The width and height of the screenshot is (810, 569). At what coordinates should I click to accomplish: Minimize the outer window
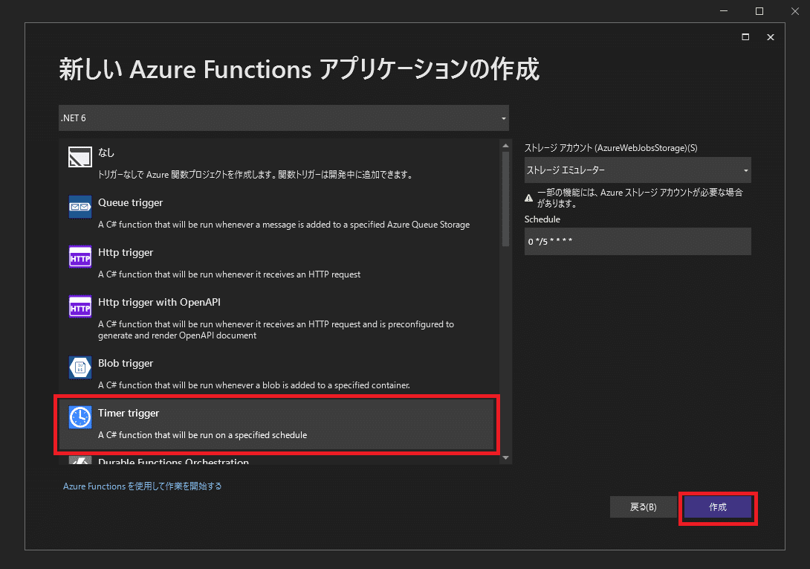(724, 11)
